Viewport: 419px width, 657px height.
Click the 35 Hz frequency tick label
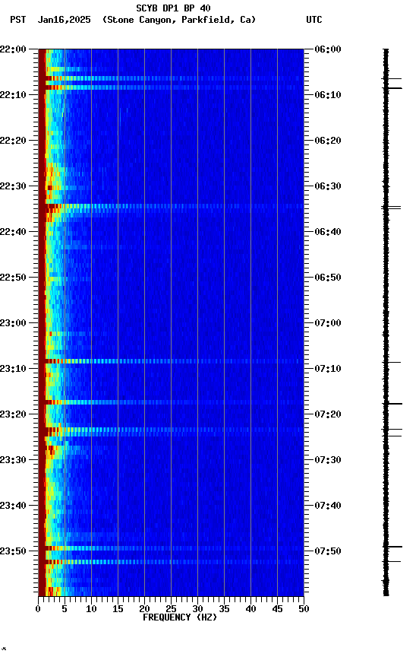[224, 609]
